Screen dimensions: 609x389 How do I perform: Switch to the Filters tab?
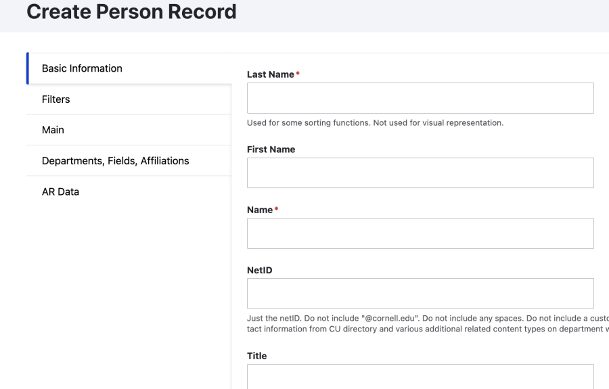coord(56,99)
